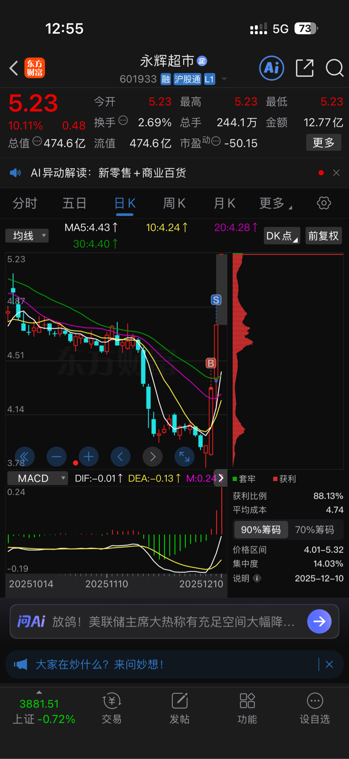
Task: Open the 交易 trade tab
Action: [x=112, y=708]
